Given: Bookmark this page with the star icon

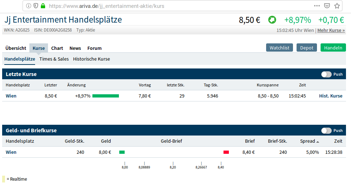Looking at the screenshot, I should click(337, 6).
